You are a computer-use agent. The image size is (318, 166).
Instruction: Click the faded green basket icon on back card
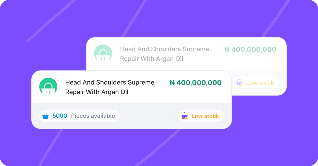pyautogui.click(x=103, y=53)
